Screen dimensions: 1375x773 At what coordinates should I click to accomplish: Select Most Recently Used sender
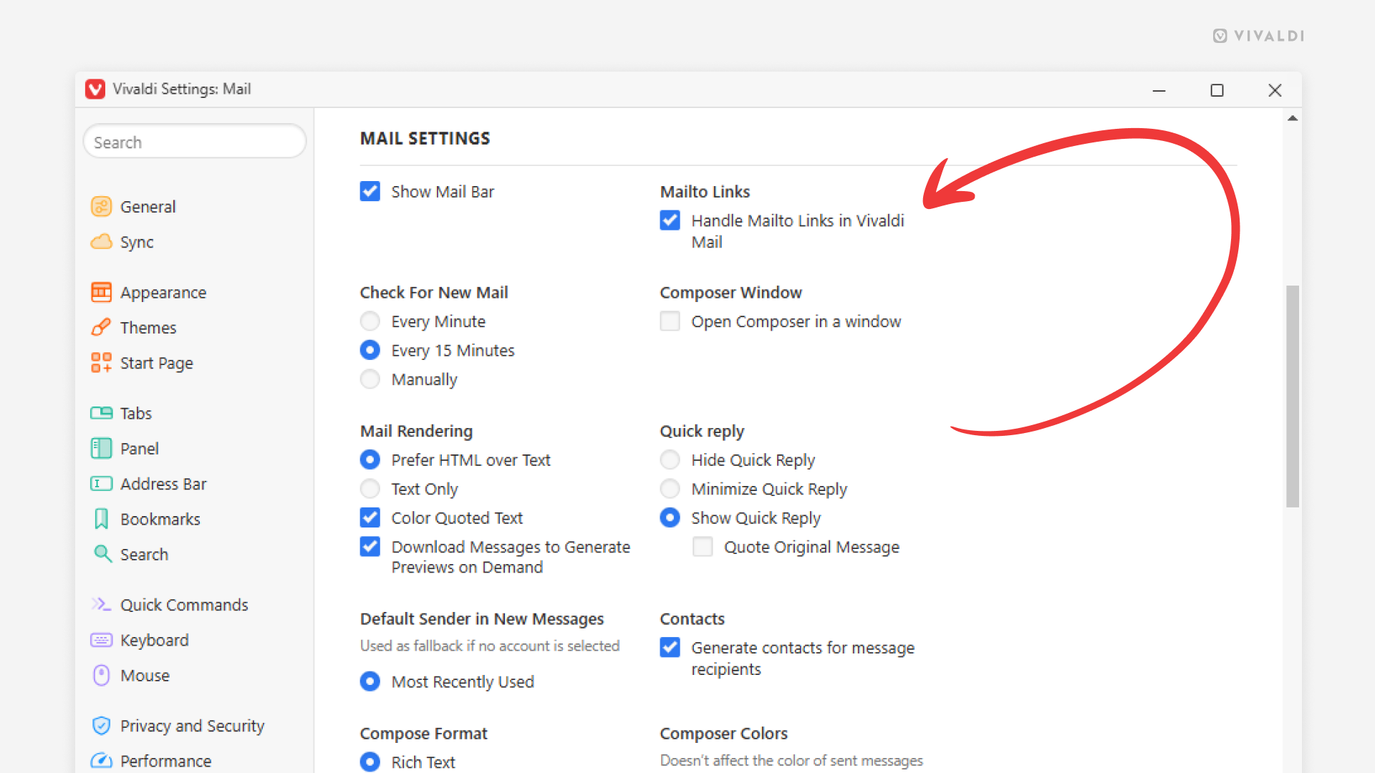pyautogui.click(x=370, y=681)
